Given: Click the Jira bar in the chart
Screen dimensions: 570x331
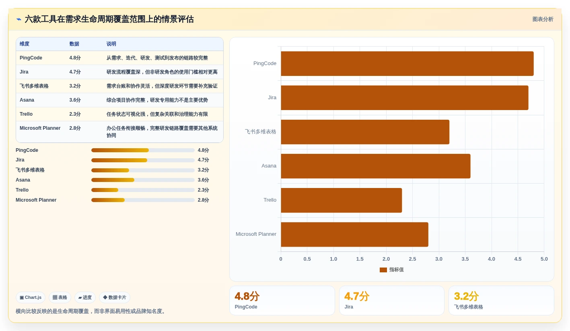Looking at the screenshot, I should (405, 98).
